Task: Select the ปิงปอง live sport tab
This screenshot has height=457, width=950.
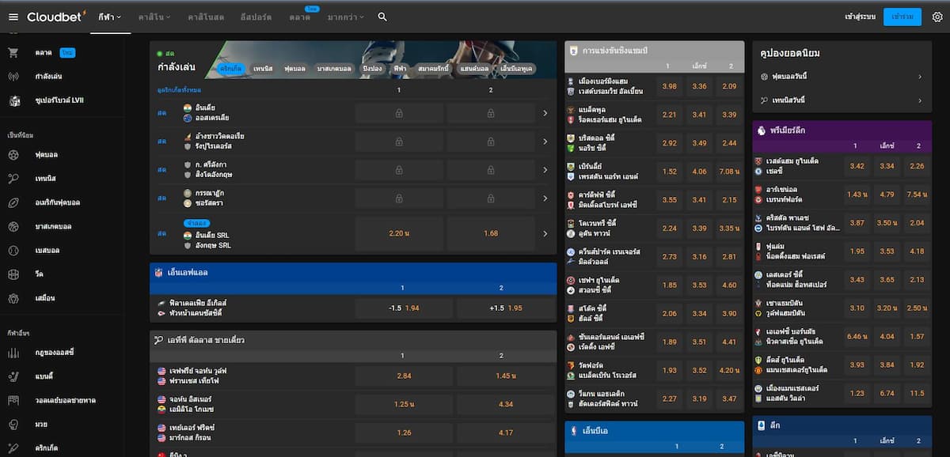Action: pos(372,69)
